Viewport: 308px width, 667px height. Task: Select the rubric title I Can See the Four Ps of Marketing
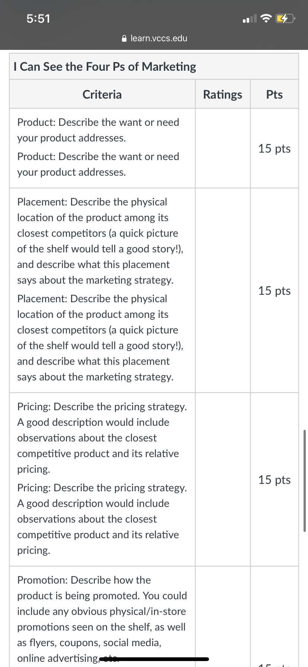(x=105, y=67)
